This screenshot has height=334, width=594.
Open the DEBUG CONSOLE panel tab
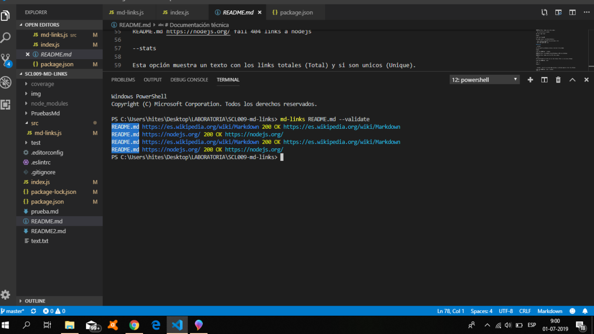[189, 80]
